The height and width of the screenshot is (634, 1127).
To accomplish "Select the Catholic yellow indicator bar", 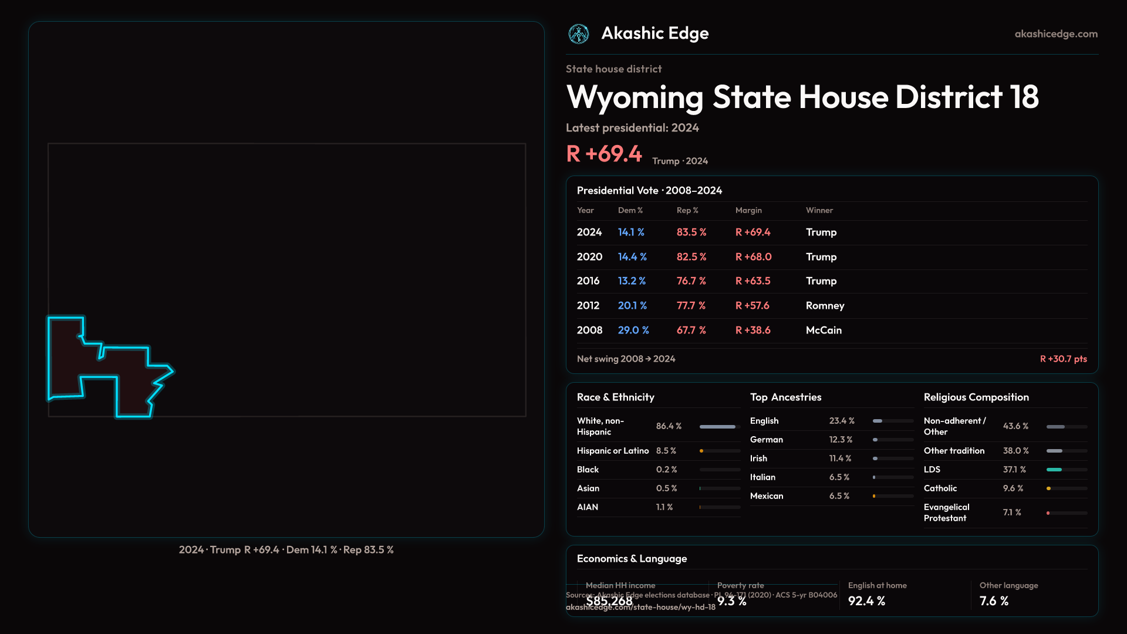I will pyautogui.click(x=1049, y=488).
